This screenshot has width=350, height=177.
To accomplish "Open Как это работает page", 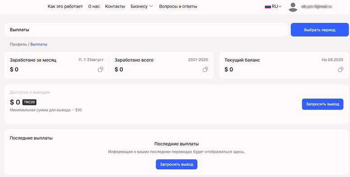I will [x=65, y=6].
